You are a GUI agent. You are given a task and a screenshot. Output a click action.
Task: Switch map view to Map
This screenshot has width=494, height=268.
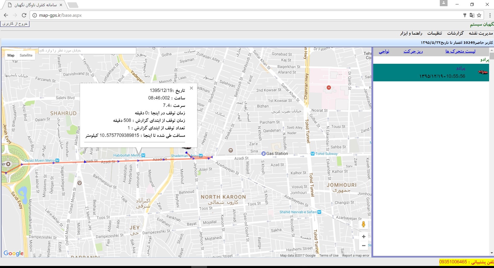11,55
